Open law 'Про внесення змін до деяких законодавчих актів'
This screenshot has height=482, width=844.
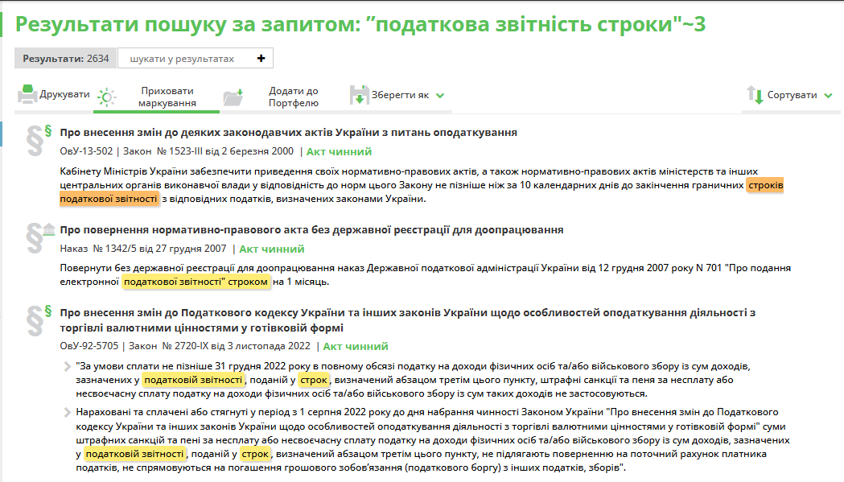[x=288, y=132]
